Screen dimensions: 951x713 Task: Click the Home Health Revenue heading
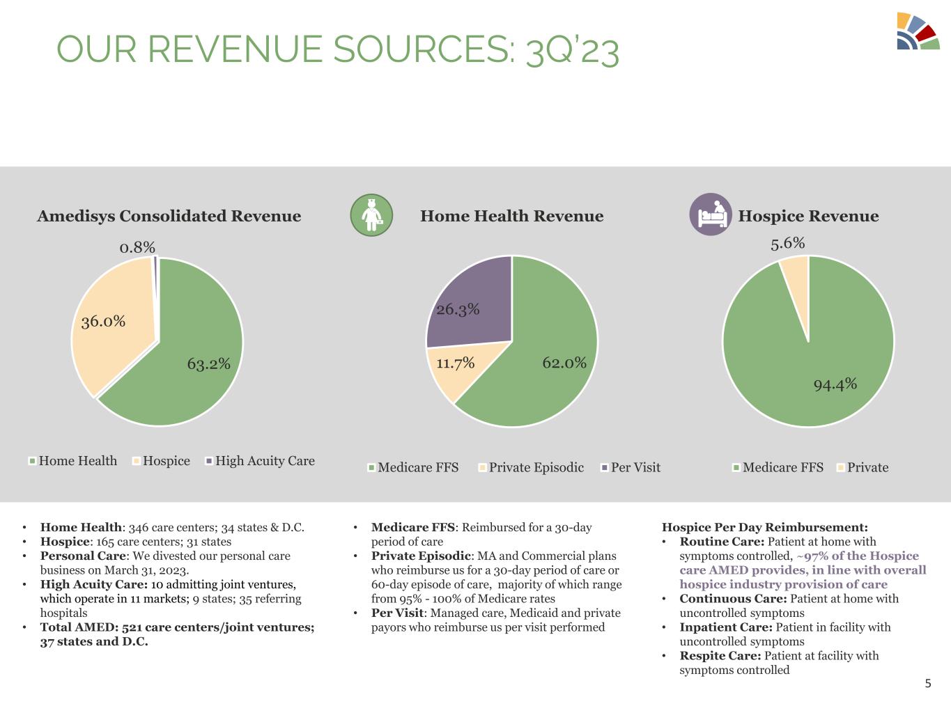[x=511, y=216]
